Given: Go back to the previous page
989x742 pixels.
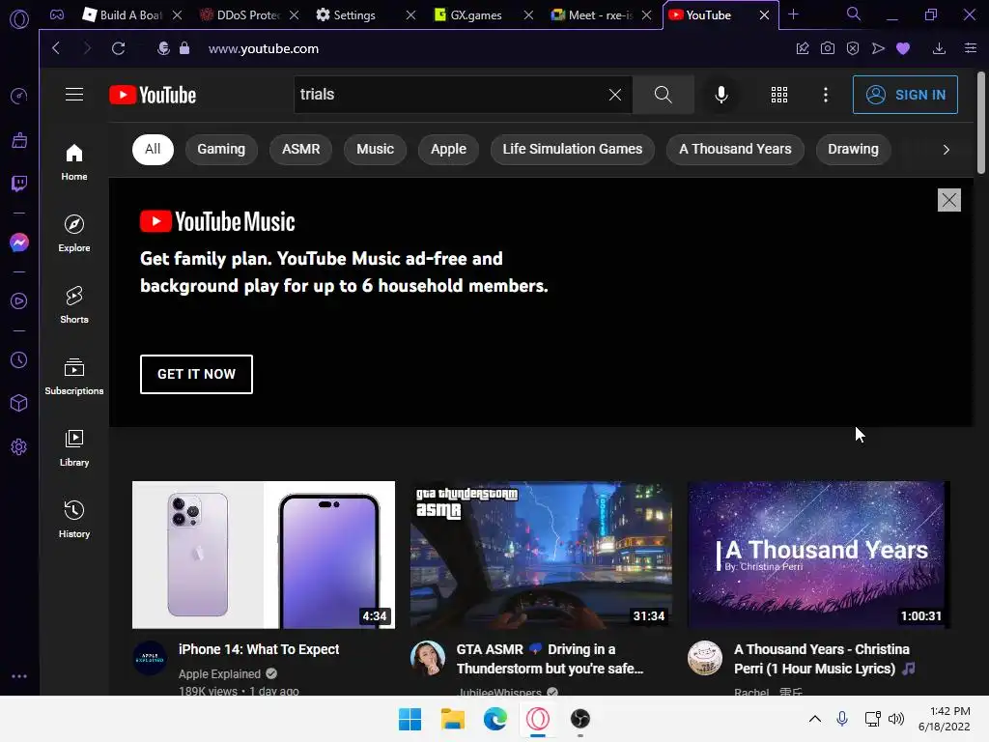Looking at the screenshot, I should [56, 48].
